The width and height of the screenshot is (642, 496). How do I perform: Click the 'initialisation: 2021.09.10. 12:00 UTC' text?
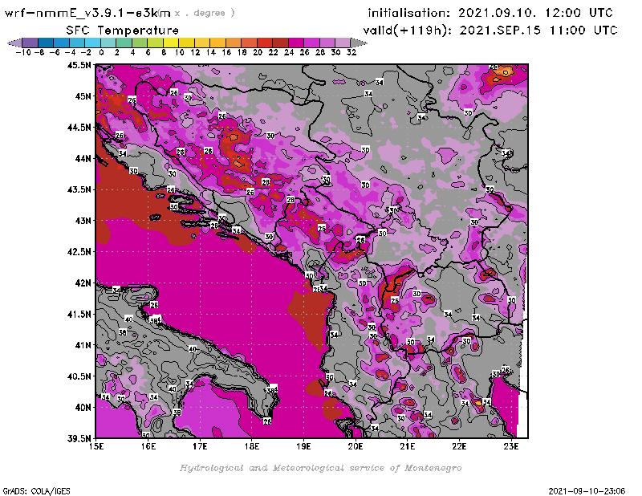click(490, 13)
